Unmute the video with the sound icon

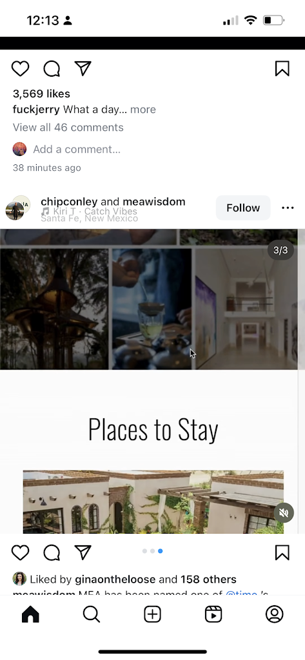click(284, 512)
